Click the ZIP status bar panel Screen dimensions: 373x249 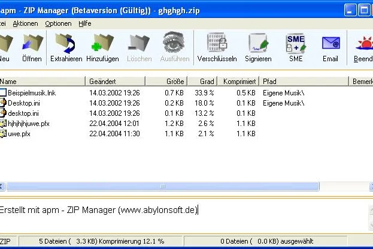(x=8, y=241)
